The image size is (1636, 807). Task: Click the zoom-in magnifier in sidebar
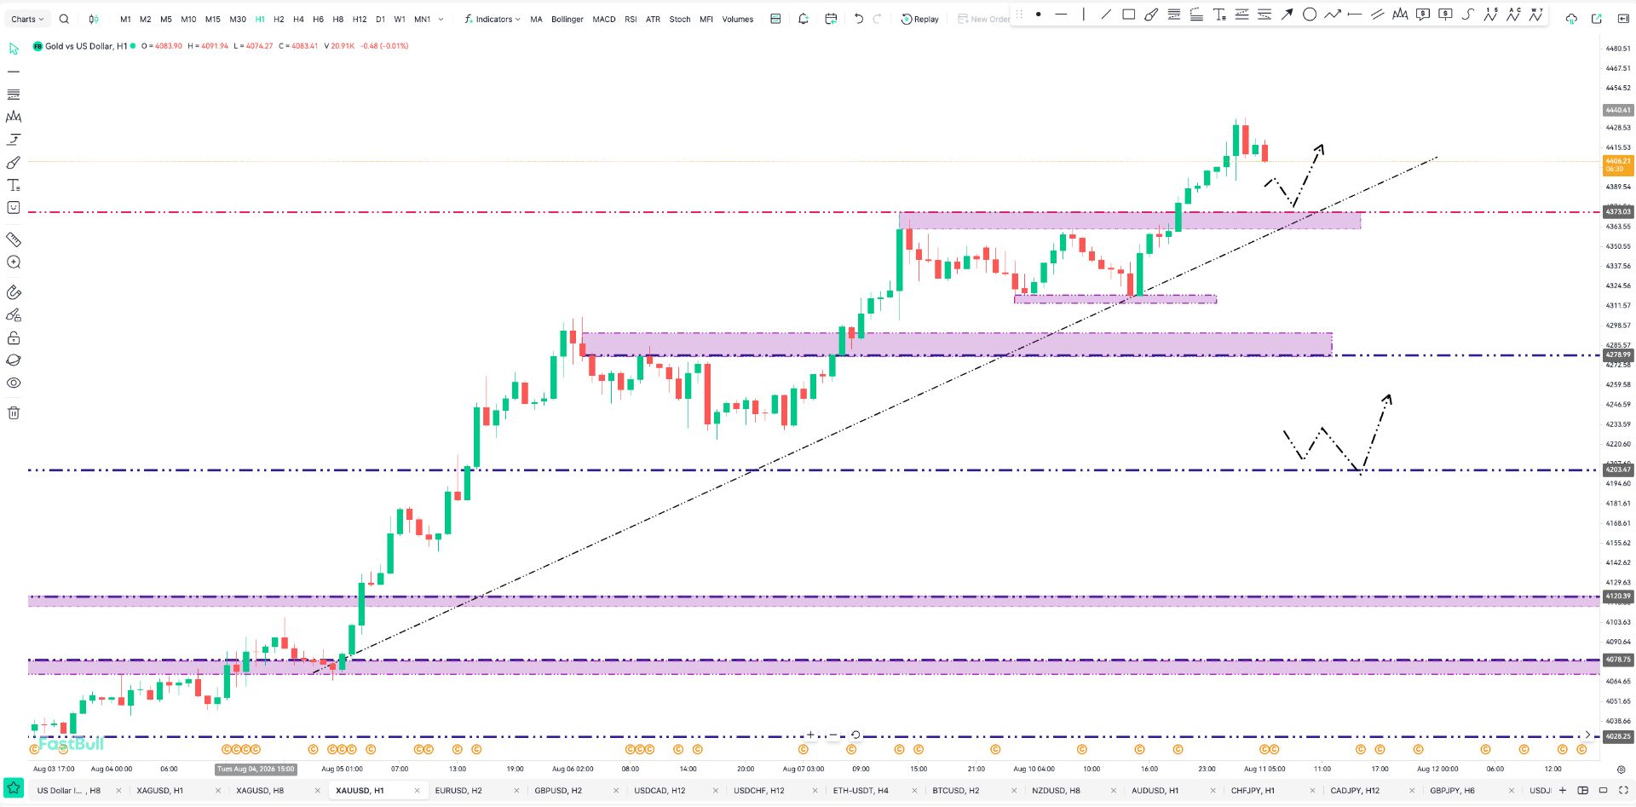14,262
